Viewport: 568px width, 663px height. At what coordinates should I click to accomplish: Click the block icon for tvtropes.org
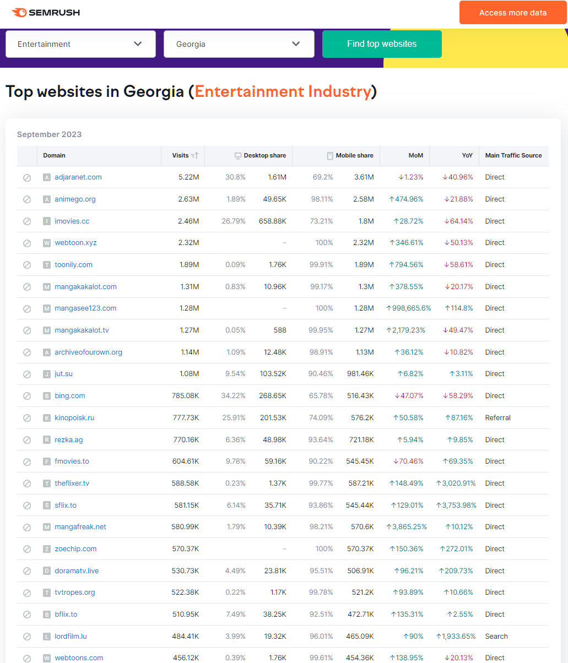pos(27,593)
